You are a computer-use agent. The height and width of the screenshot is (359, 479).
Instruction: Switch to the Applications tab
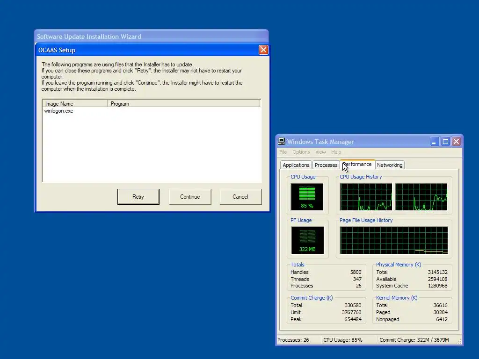[296, 165]
